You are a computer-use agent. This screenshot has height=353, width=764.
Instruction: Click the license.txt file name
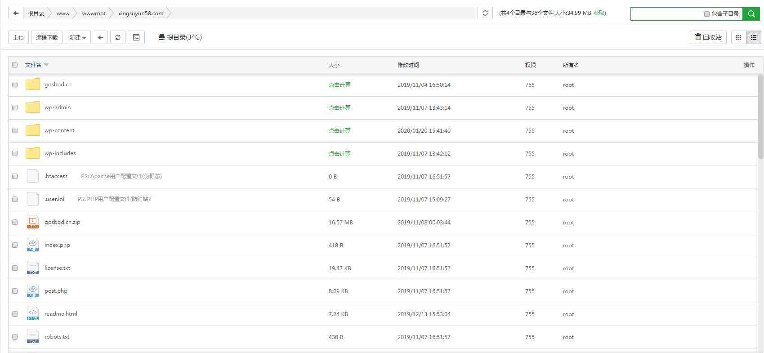pyautogui.click(x=57, y=268)
